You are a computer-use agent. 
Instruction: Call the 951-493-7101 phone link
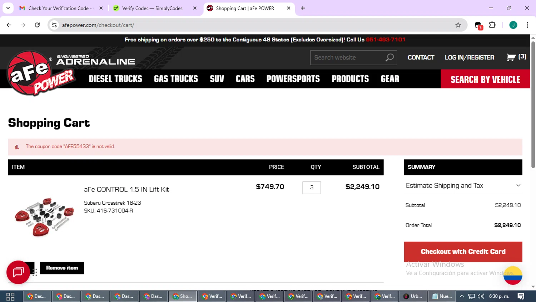(x=386, y=40)
